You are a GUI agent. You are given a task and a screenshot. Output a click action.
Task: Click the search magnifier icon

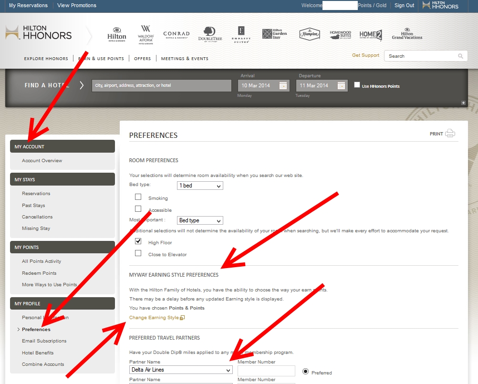pos(460,56)
